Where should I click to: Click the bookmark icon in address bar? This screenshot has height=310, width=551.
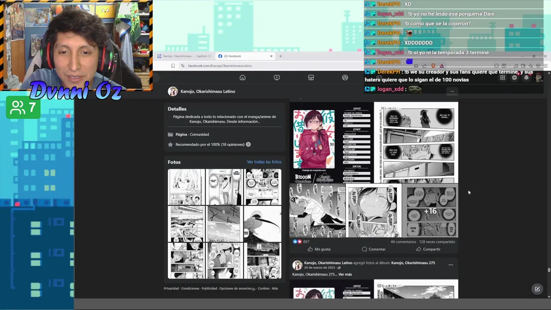(x=173, y=66)
